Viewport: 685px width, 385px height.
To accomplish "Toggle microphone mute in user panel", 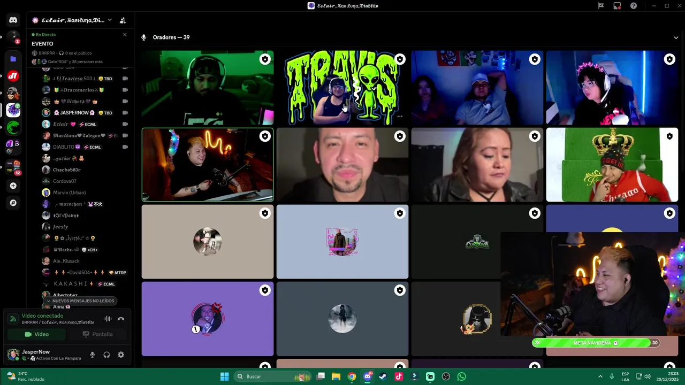I will (92, 355).
